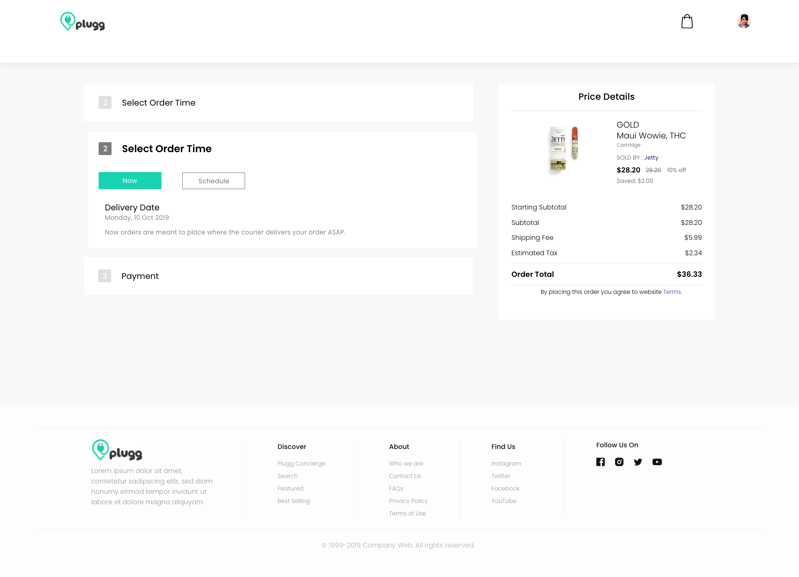Open the Jetty seller link
Screen dimensions: 799x577
pos(651,158)
